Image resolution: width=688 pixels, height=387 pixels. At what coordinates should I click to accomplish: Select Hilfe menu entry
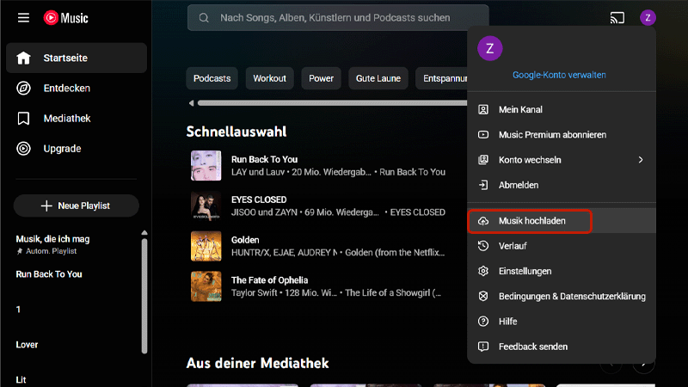tap(562, 322)
